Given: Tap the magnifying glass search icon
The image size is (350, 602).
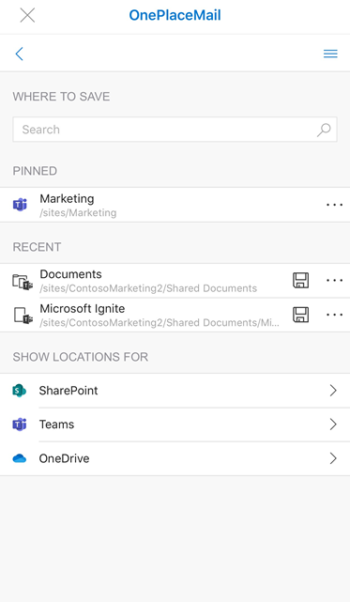Looking at the screenshot, I should (x=324, y=130).
